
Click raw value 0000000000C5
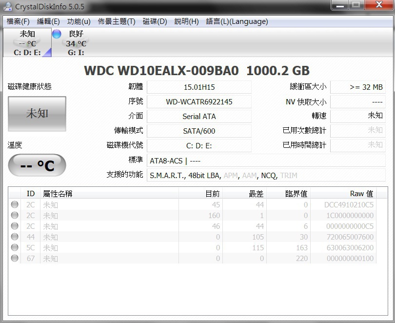coord(350,226)
